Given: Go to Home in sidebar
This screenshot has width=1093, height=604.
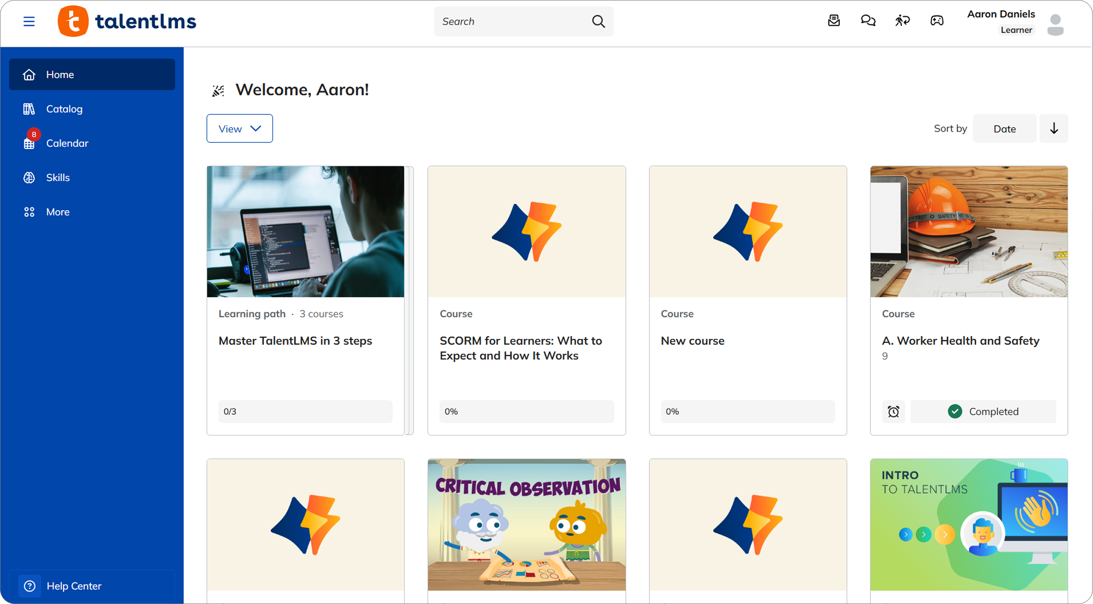Looking at the screenshot, I should coord(92,74).
